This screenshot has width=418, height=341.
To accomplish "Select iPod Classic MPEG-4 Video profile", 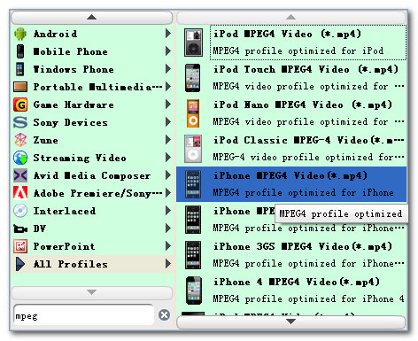I will click(291, 149).
